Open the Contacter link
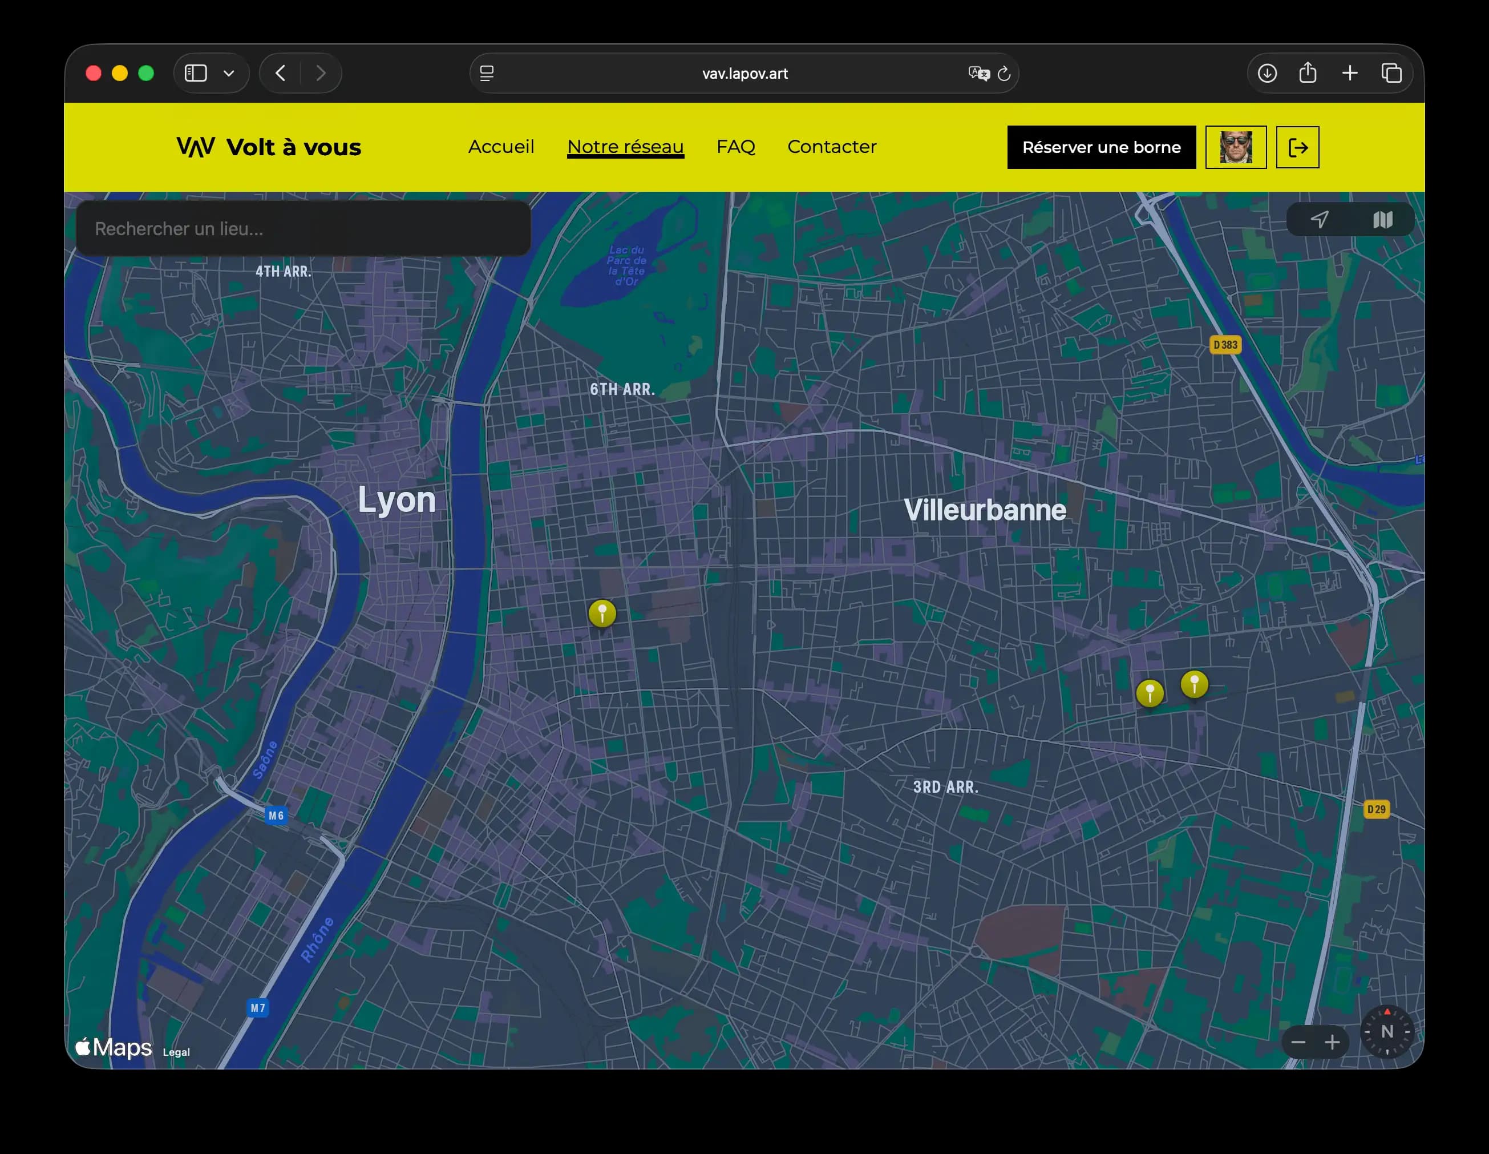 (x=832, y=147)
